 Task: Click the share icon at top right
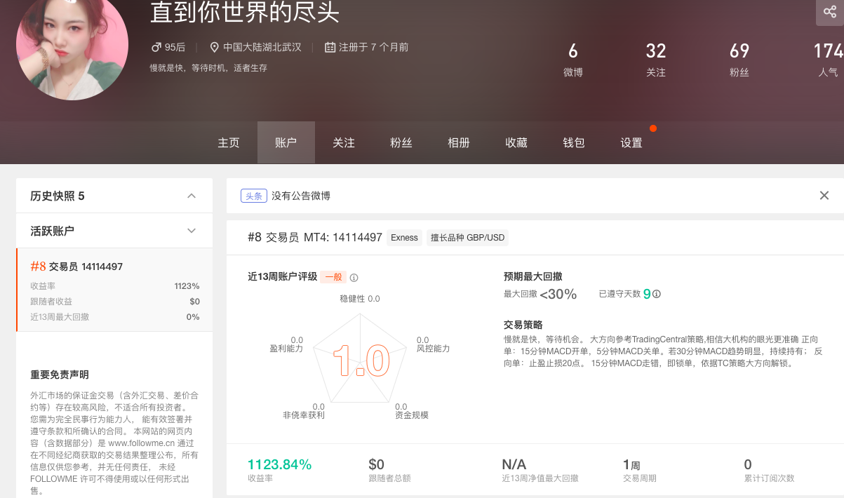pyautogui.click(x=830, y=12)
